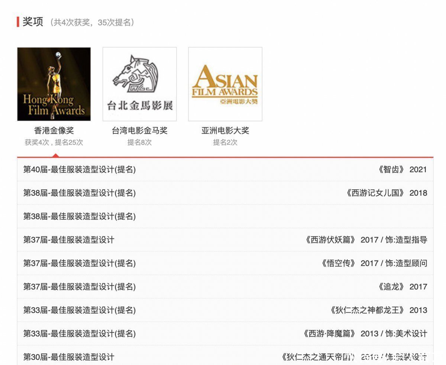Select the 亚洲电影大奖 tab label
The image size is (446, 365).
coord(225,131)
